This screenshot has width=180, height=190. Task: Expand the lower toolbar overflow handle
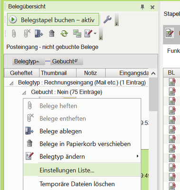click(x=101, y=33)
